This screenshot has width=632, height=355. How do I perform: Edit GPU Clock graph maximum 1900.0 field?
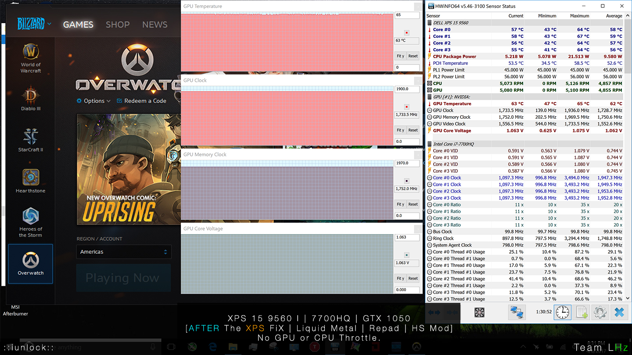407,89
